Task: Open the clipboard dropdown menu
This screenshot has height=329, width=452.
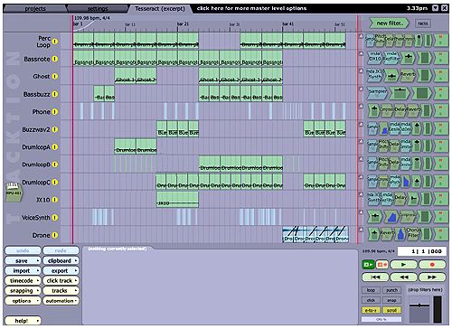Action: click(61, 260)
